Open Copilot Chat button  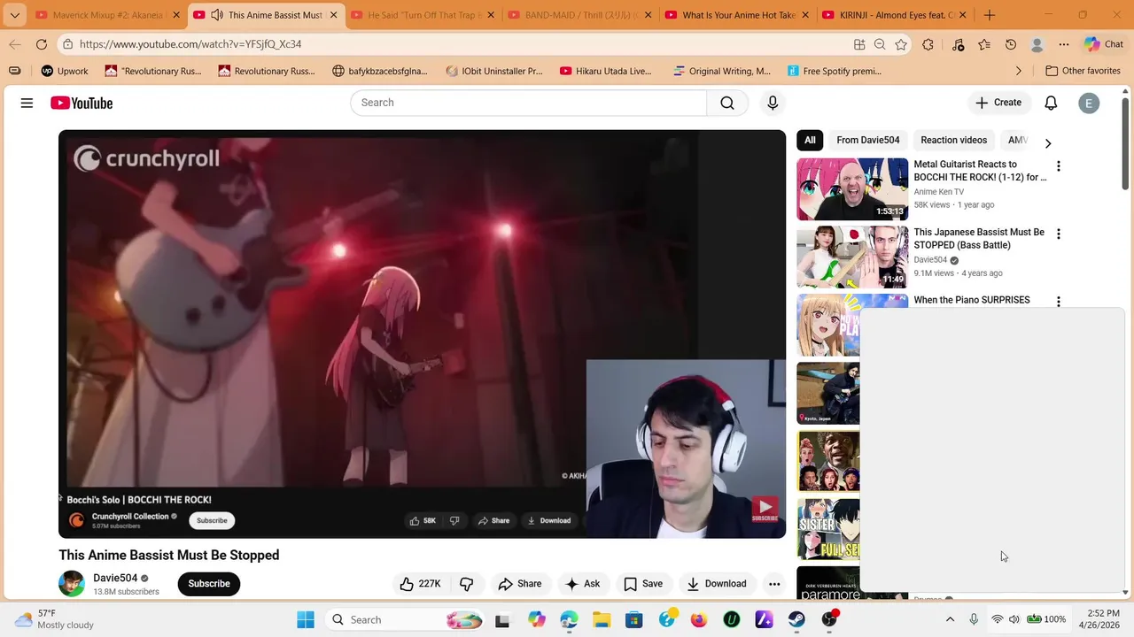[1104, 44]
